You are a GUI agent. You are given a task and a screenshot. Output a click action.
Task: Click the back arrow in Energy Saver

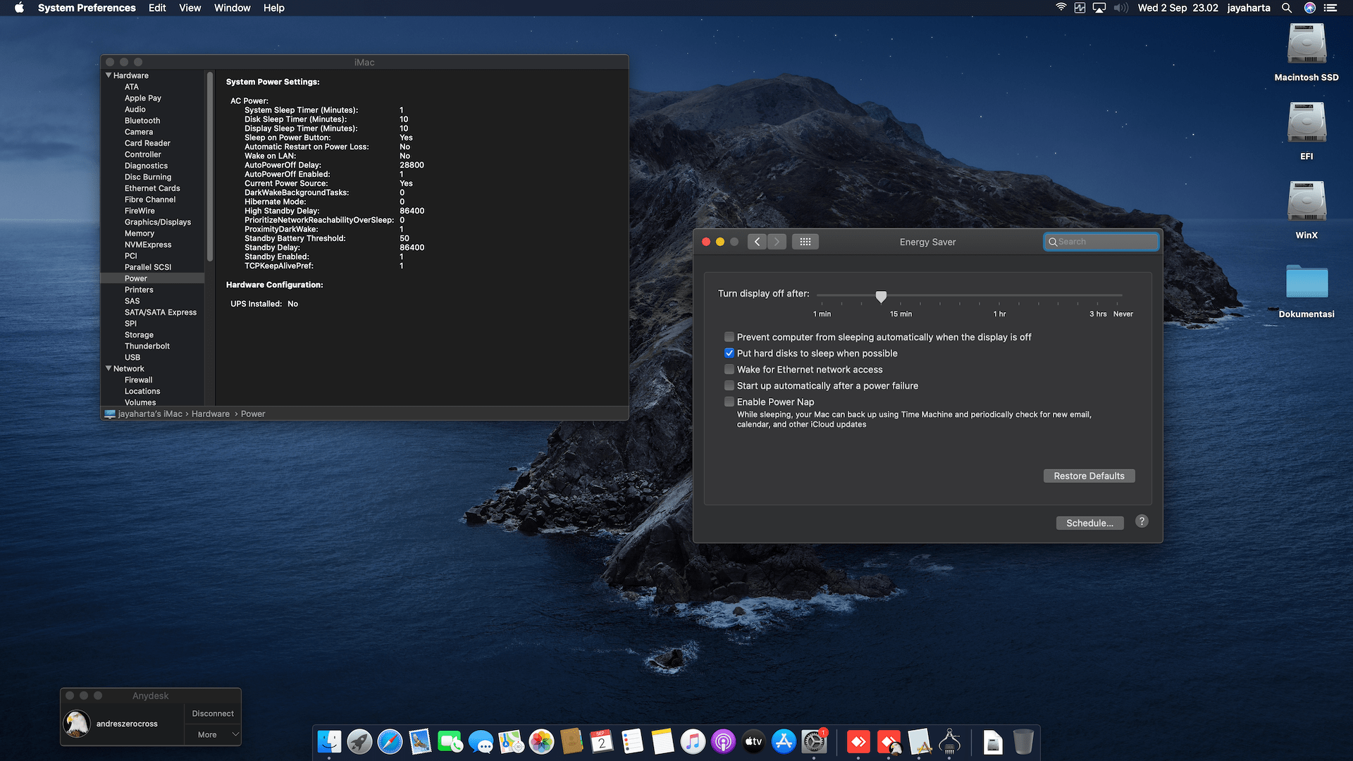click(x=756, y=241)
